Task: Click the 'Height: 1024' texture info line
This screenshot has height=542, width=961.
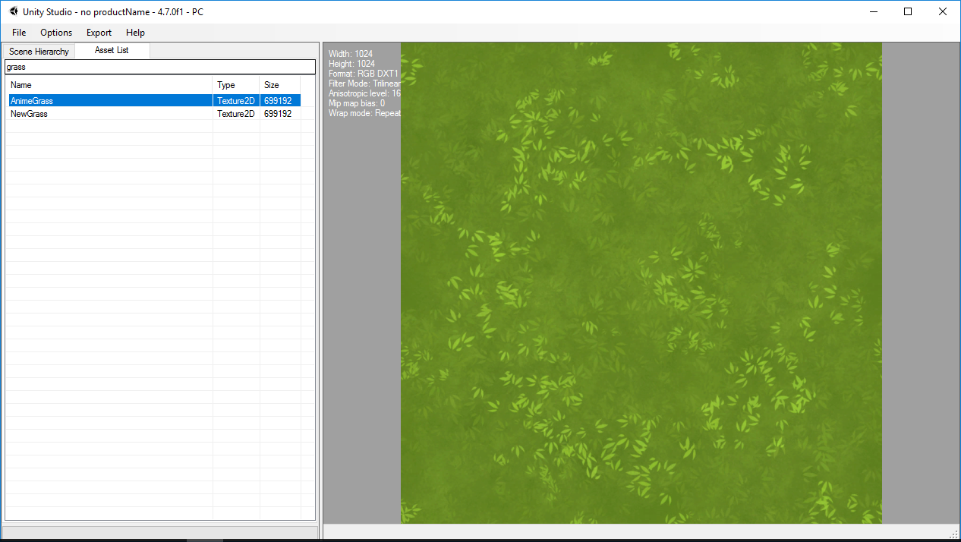Action: pos(351,64)
